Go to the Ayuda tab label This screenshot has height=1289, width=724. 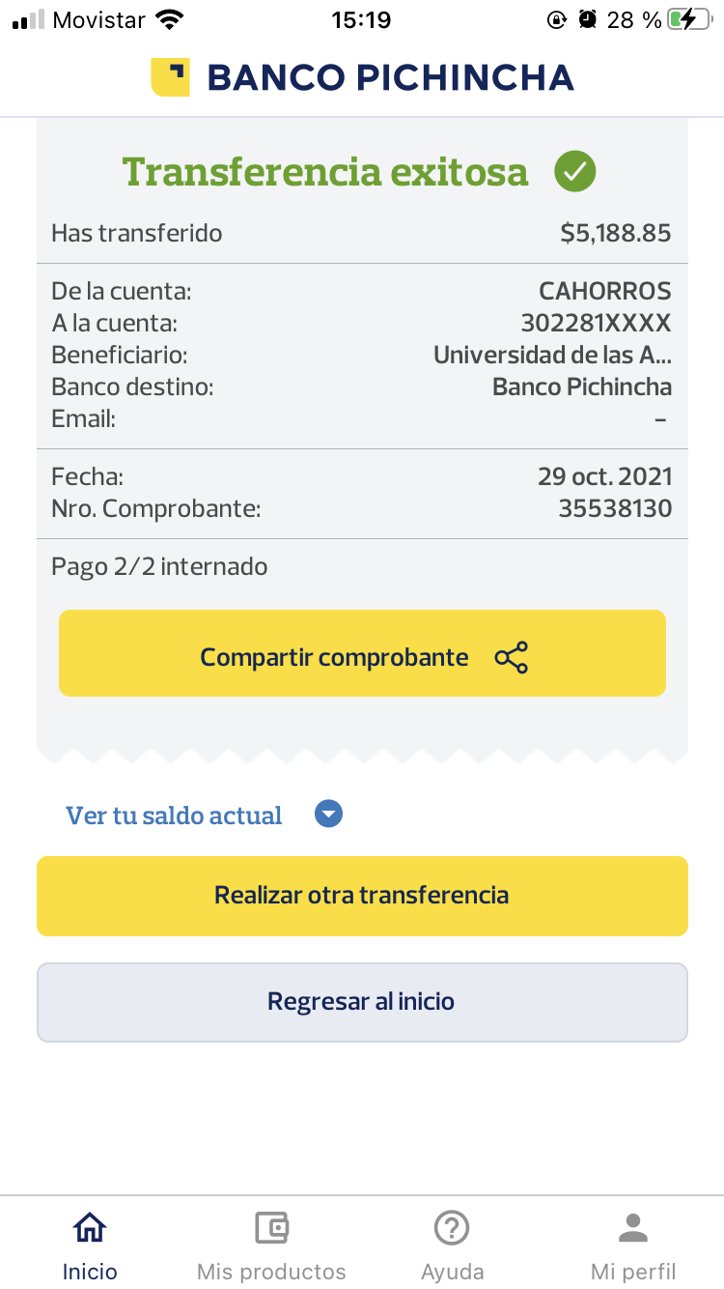[452, 1272]
